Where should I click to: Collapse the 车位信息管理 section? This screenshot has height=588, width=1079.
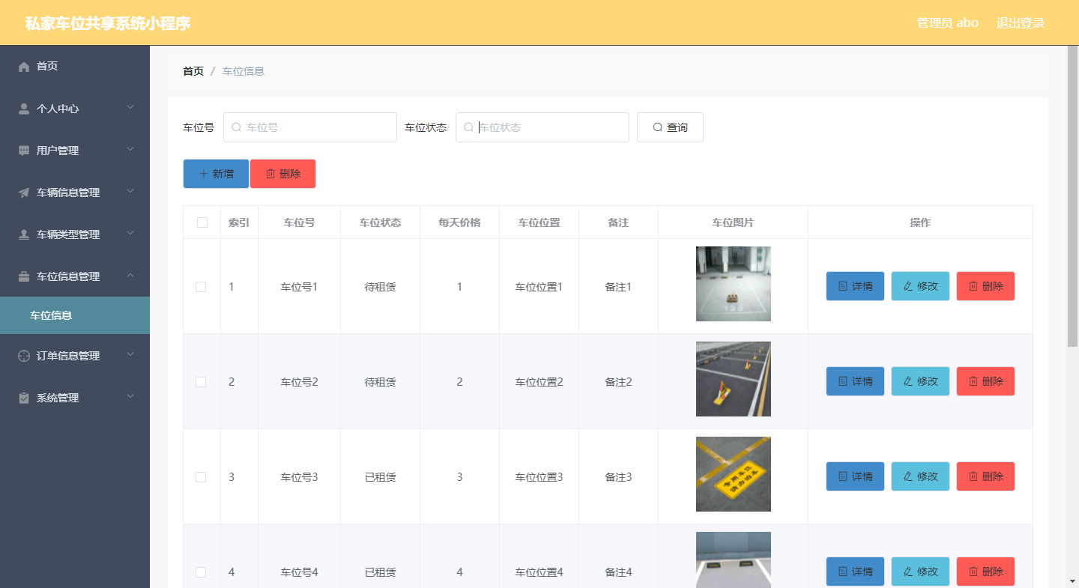[131, 276]
